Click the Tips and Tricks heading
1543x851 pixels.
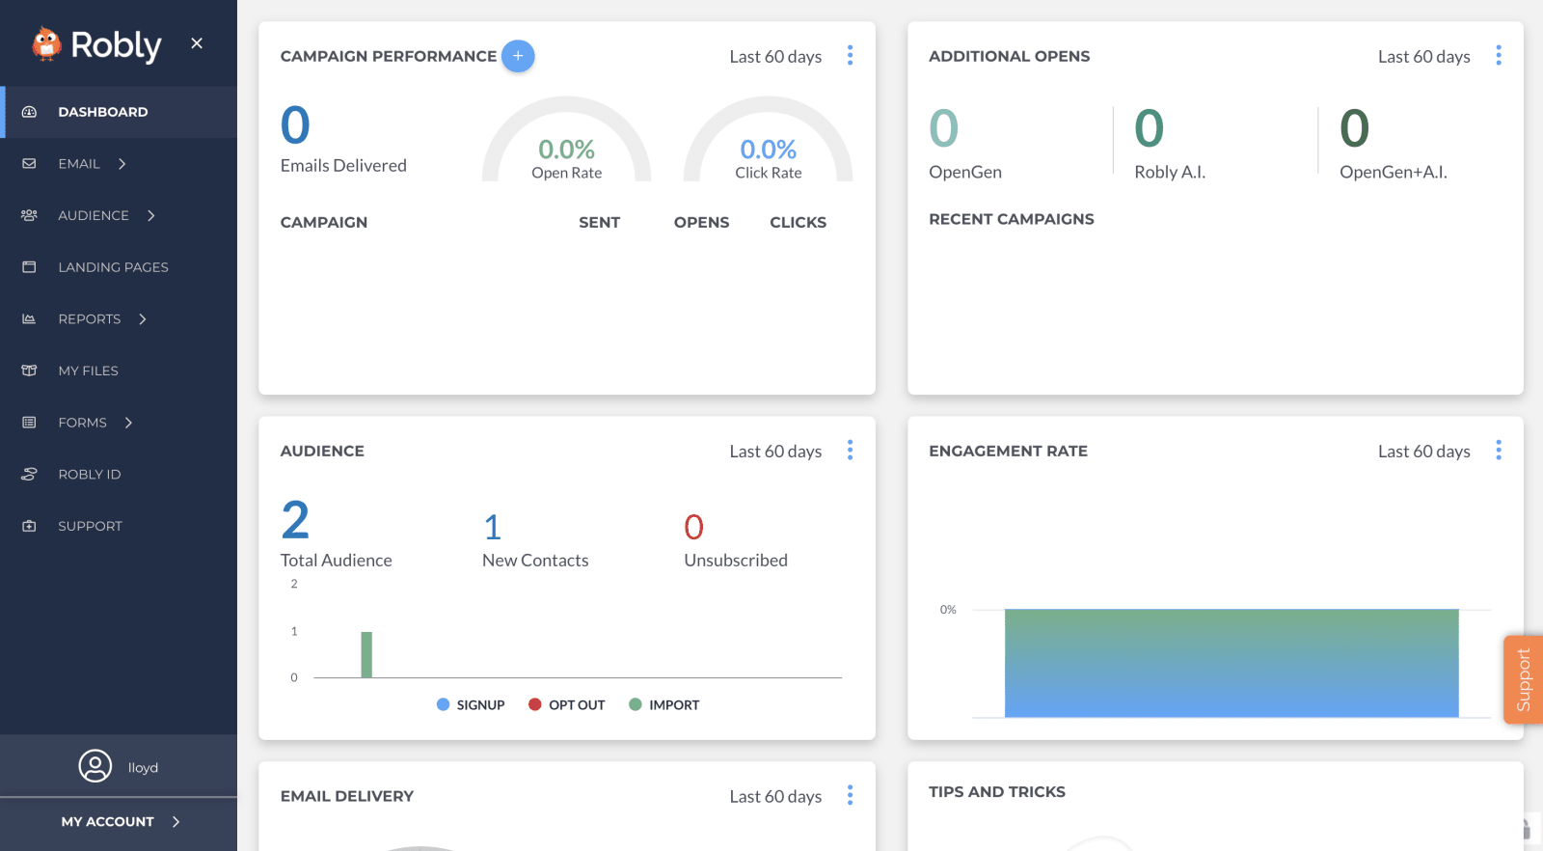pos(997,792)
